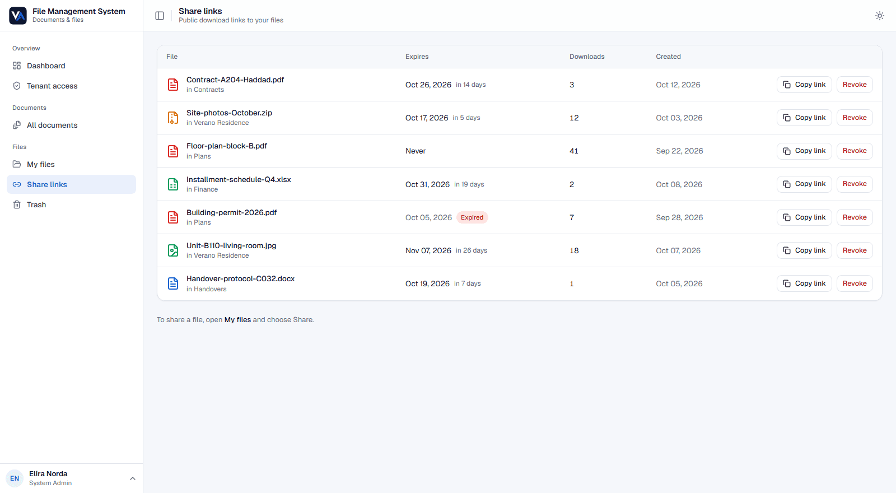Toggle the sidebar panel icon
896x493 pixels.
tap(160, 16)
